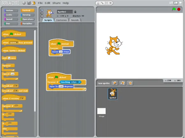Toggle the sprite lock icon
Image resolution: width=185 pixels, height=138 pixels.
click(x=75, y=12)
